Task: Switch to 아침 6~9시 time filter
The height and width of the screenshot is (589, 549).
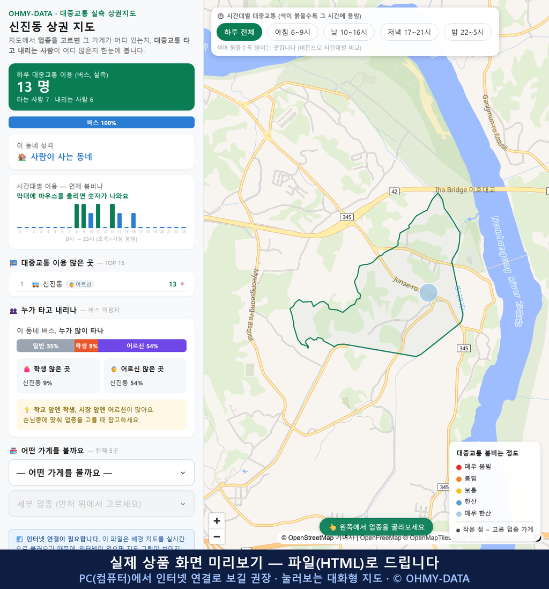Action: coord(293,32)
